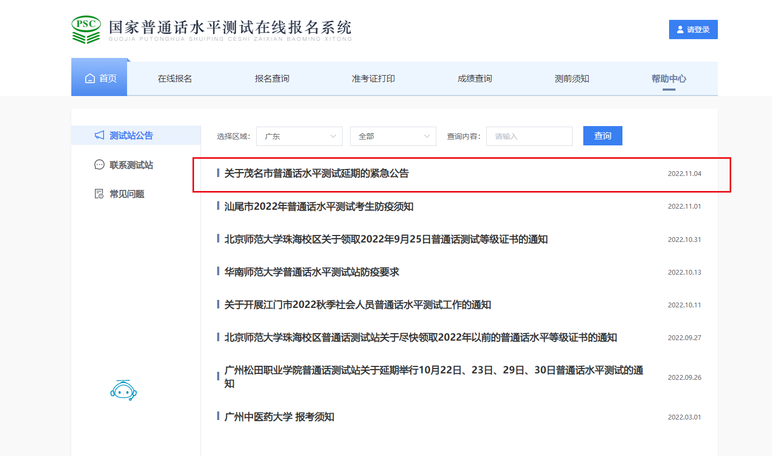Open 华南师范大学普通话水平测试站防疫要求 announcement

311,272
